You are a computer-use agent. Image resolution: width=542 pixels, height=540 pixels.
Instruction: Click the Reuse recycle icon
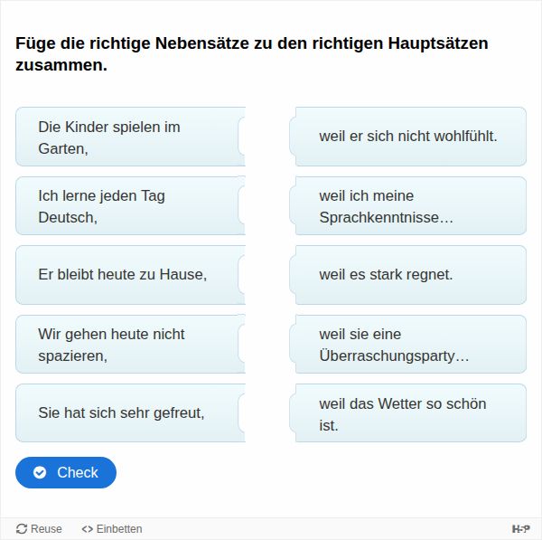click(22, 529)
